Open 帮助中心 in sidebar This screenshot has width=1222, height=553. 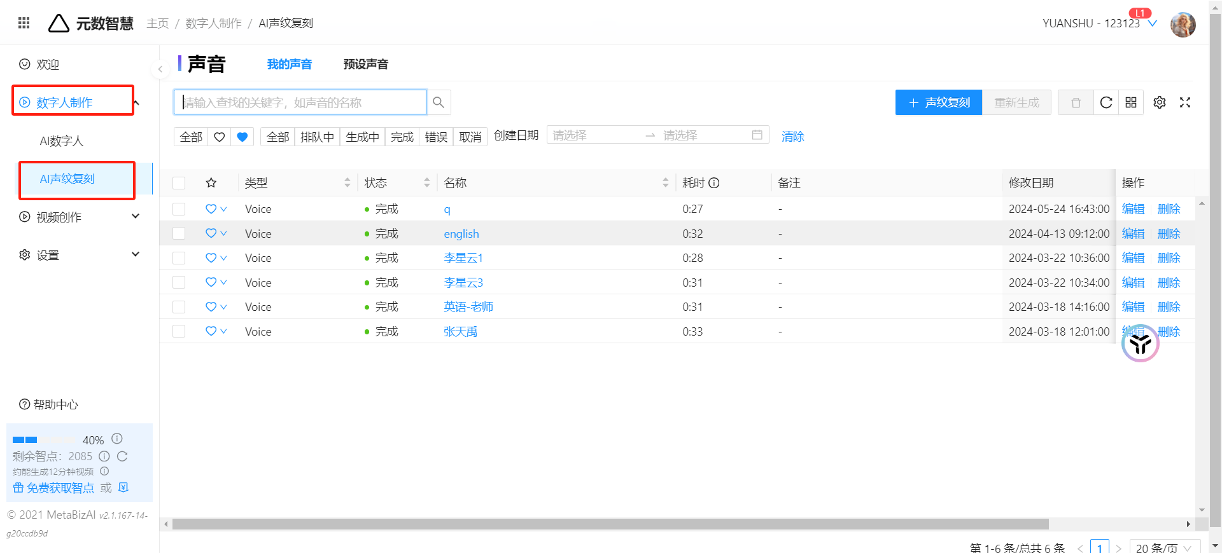(49, 404)
